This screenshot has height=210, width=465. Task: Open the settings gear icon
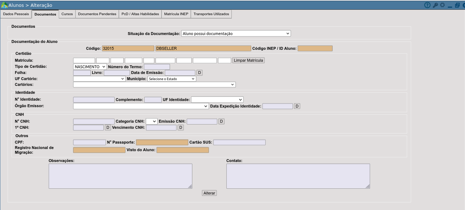pos(442,5)
